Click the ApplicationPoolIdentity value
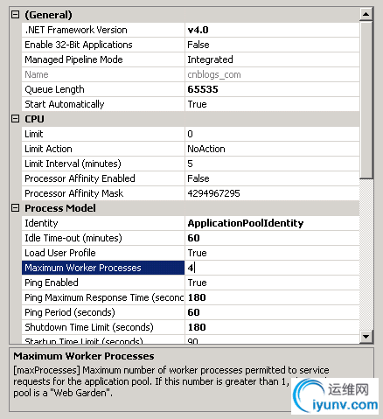Image resolution: width=383 pixels, height=419 pixels. (x=272, y=223)
